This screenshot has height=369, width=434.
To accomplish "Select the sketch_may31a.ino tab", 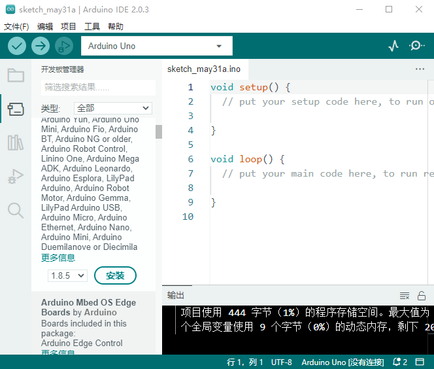I will point(204,69).
